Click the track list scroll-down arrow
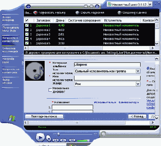The width and height of the screenshot is (161, 146). [x=157, y=44]
